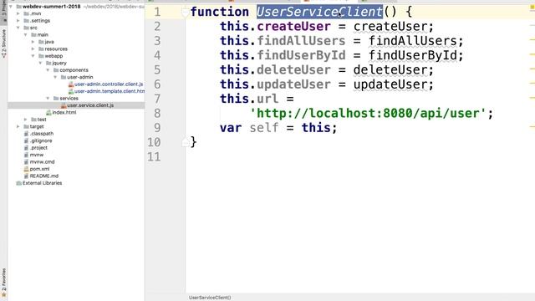Click line number 11 in gutter
This screenshot has width=535, height=301.
point(154,157)
